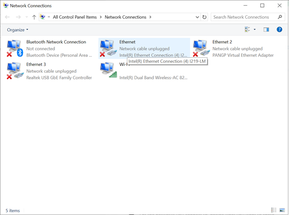Refresh the Network Connections view
The image size is (289, 215).
click(204, 17)
